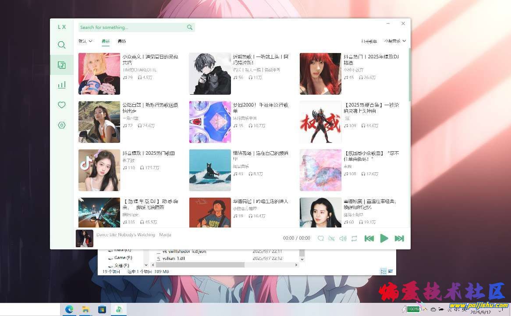Screen dimensions: 511x316
Task: Skip to the next track
Action: pyautogui.click(x=399, y=238)
